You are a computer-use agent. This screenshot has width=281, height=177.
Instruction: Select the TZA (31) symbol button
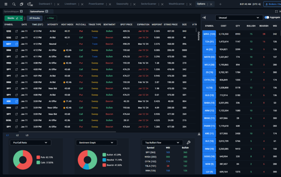coord(209,42)
